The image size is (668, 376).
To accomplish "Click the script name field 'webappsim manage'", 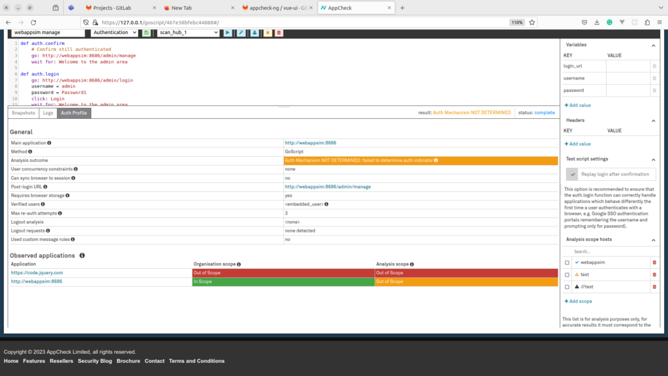I will pyautogui.click(x=48, y=32).
